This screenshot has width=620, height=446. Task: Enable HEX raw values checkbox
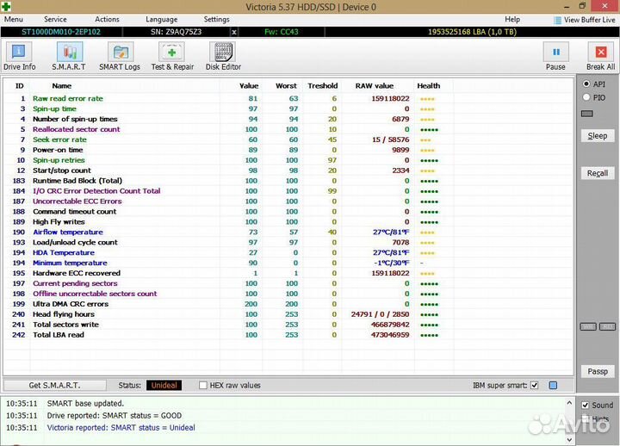coord(203,386)
